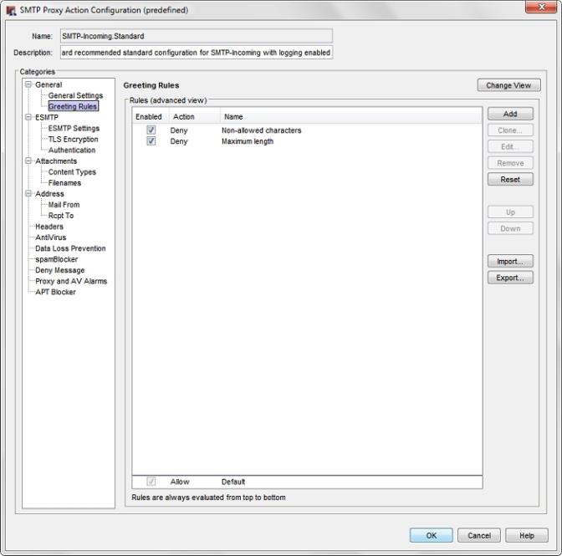Close the SMTP Proxy Action Configuration dialog

(x=542, y=7)
